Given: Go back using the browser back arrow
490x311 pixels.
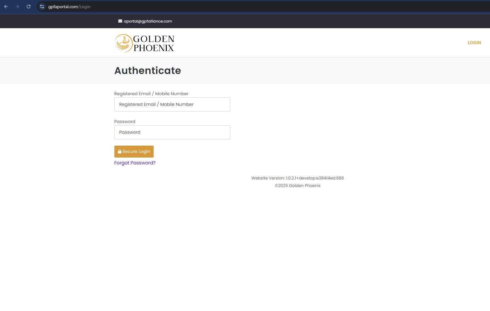Looking at the screenshot, I should [6, 7].
